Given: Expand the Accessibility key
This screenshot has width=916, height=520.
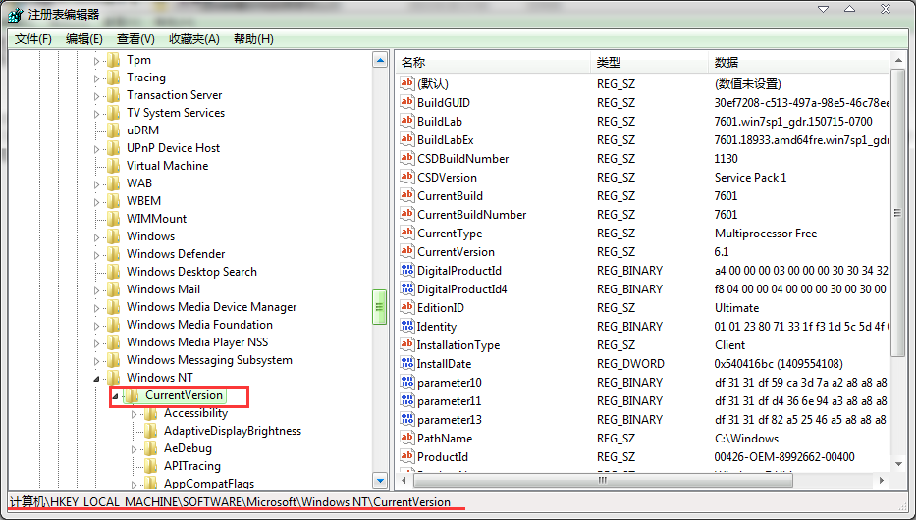Looking at the screenshot, I should tap(134, 414).
